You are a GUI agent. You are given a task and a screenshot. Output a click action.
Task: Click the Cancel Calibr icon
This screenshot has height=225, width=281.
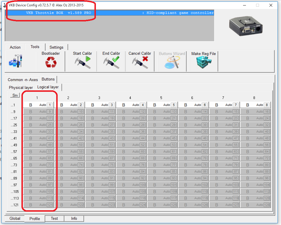140,62
